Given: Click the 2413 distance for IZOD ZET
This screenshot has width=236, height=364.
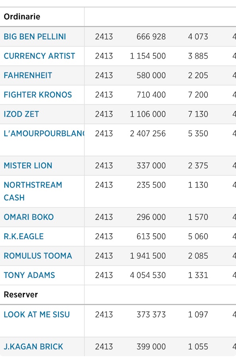Looking at the screenshot, I should (x=104, y=114).
